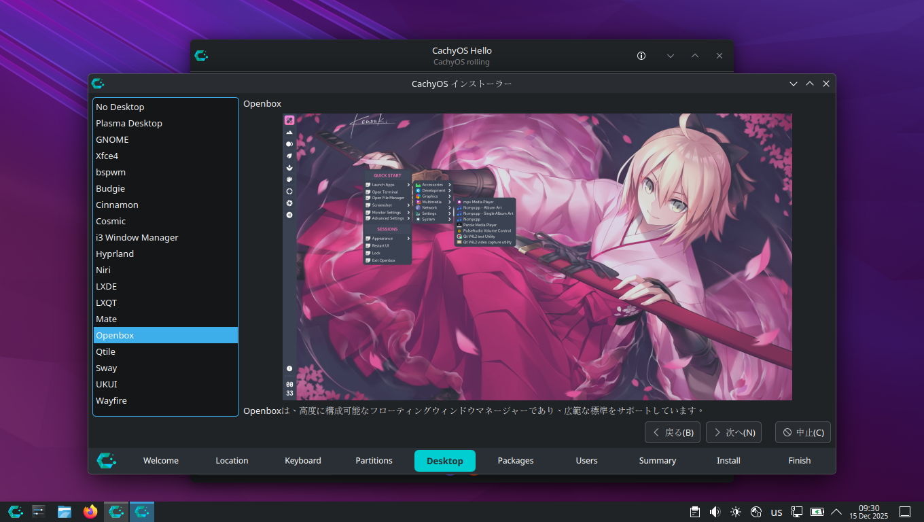This screenshot has width=924, height=522.
Task: Select 'bspwm' in the desktop list
Action: click(166, 172)
